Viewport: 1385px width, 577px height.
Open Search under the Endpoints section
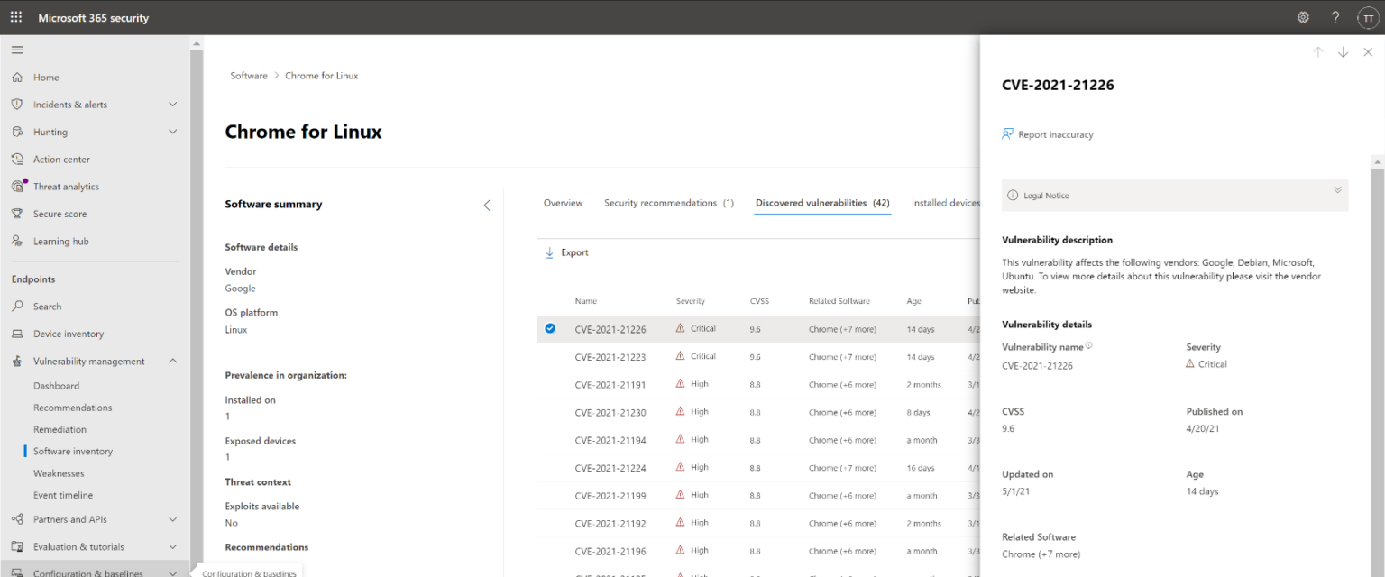coord(48,306)
